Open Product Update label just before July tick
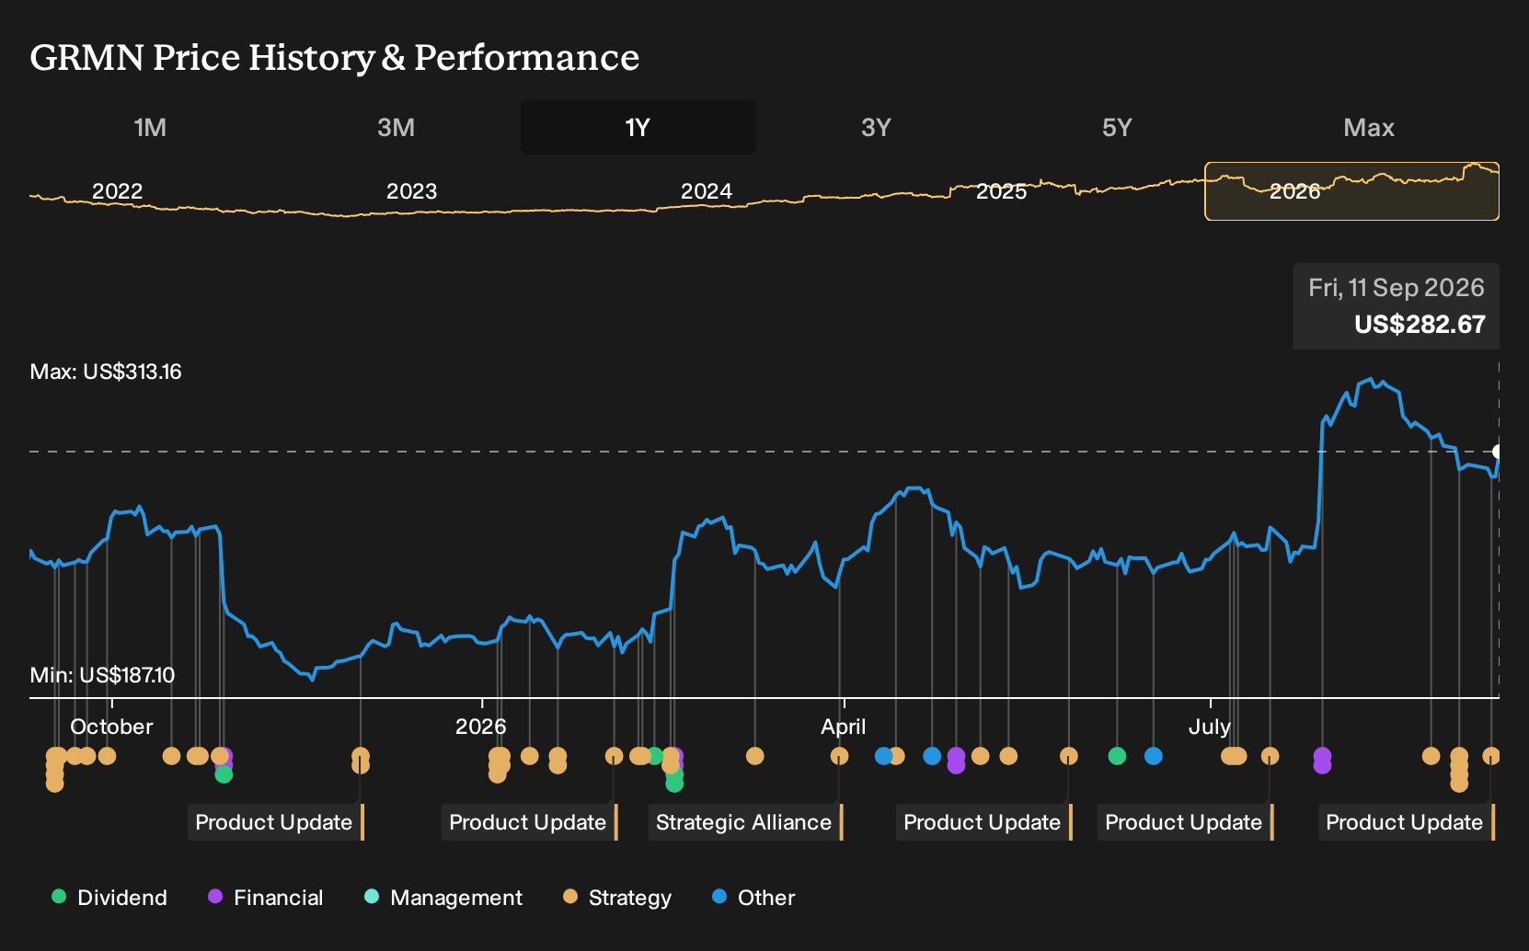This screenshot has width=1529, height=951. click(1185, 822)
